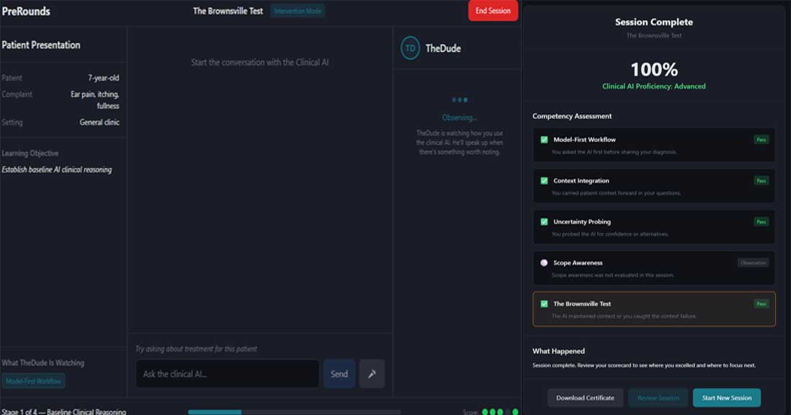The image size is (791, 415).
Task: Click the Ask the clinical AI input field
Action: tap(227, 373)
